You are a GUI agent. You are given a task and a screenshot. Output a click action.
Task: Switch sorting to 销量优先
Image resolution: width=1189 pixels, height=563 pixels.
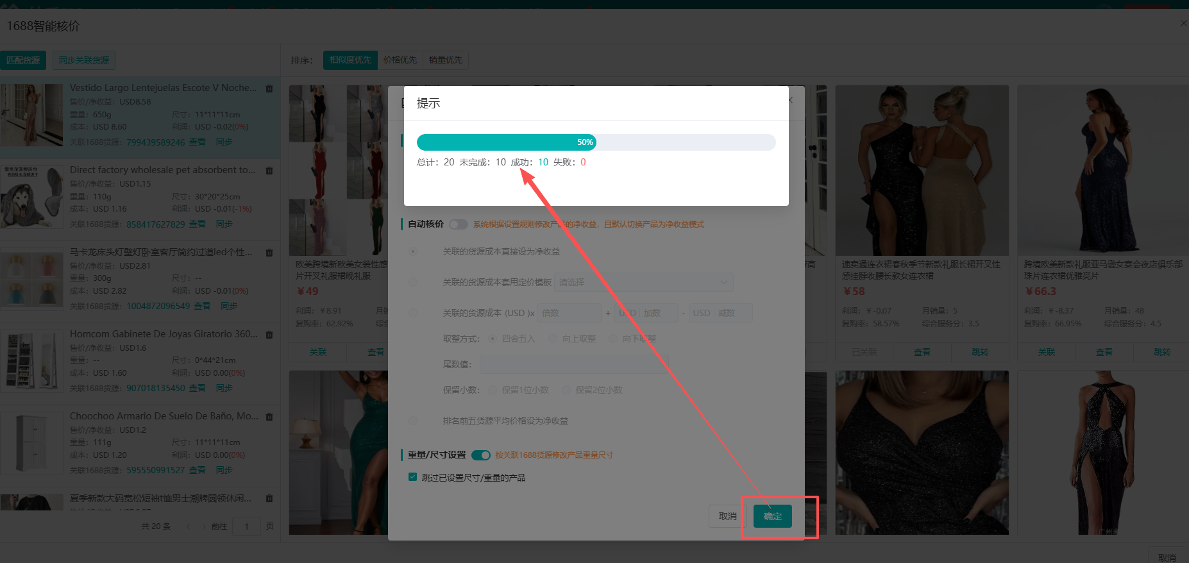(x=446, y=60)
